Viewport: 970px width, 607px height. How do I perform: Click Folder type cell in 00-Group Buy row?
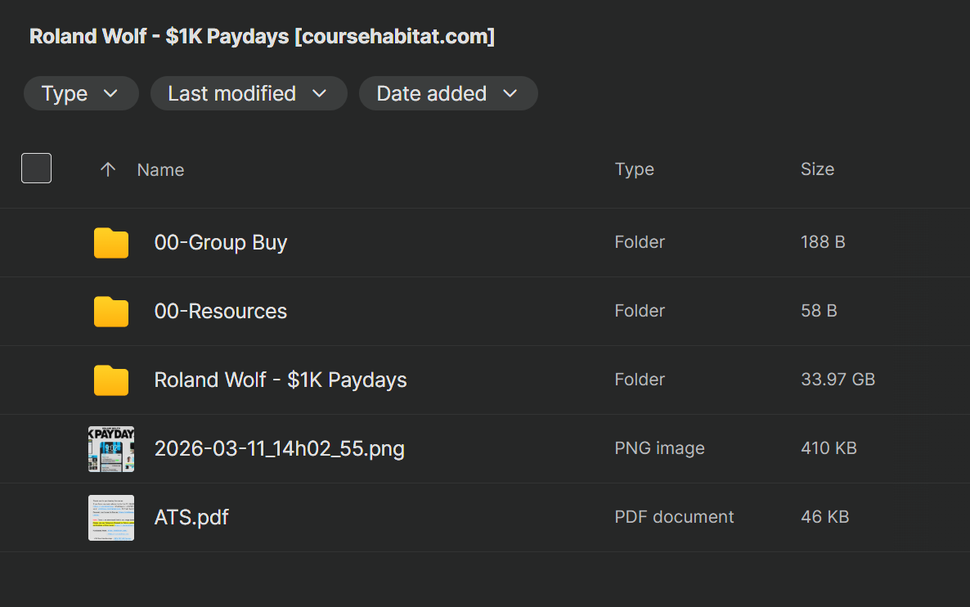[x=640, y=242]
